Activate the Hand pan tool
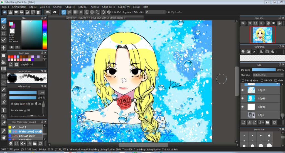This screenshot has height=153, width=285. (x=3, y=137)
